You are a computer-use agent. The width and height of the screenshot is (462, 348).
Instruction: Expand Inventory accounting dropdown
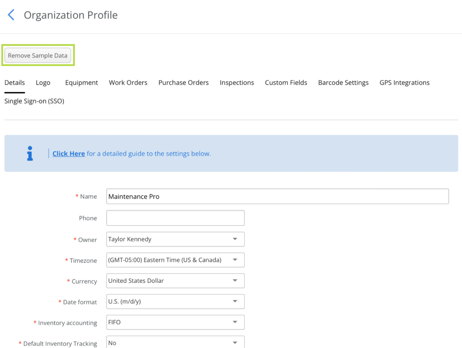point(175,322)
